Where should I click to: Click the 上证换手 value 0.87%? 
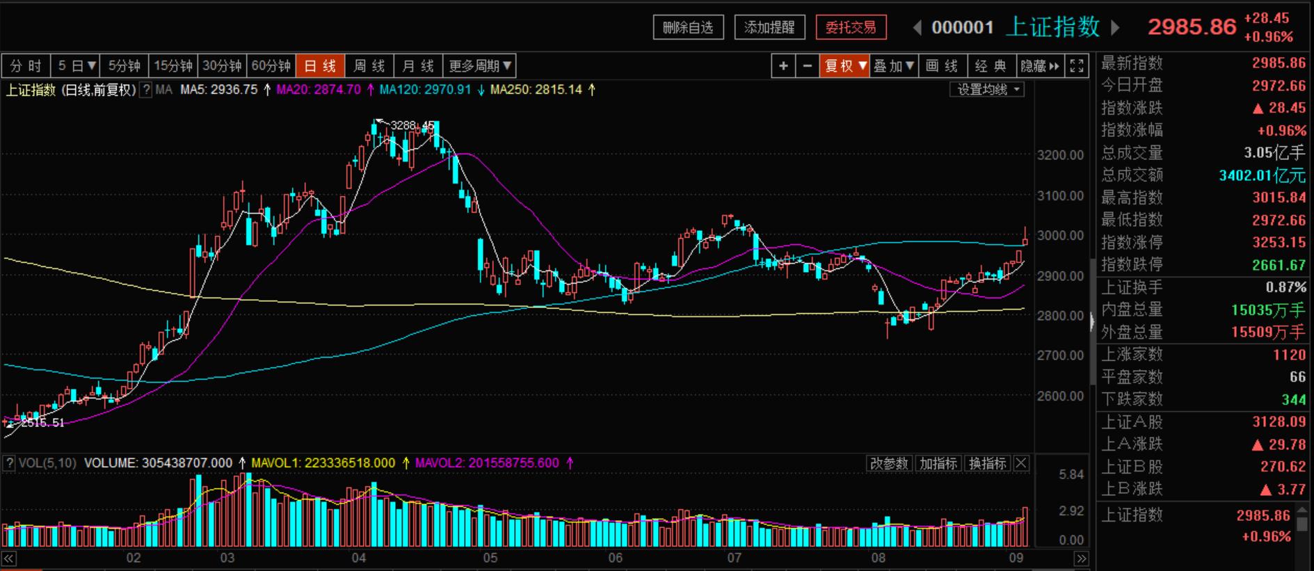(x=1285, y=287)
